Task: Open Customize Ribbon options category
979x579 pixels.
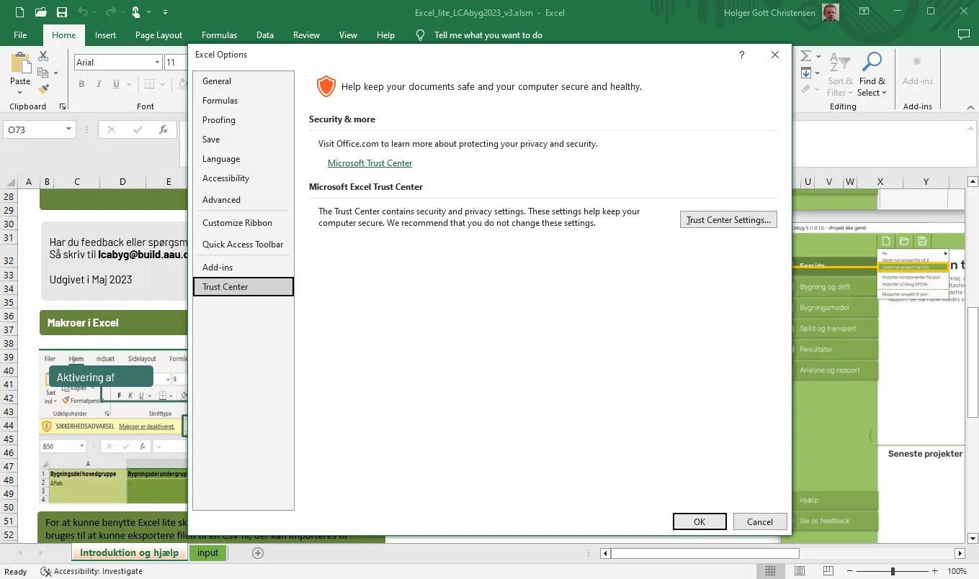Action: point(243,223)
